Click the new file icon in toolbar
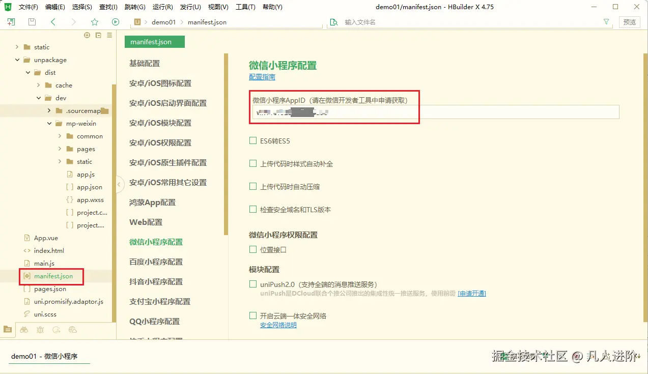 (x=11, y=22)
